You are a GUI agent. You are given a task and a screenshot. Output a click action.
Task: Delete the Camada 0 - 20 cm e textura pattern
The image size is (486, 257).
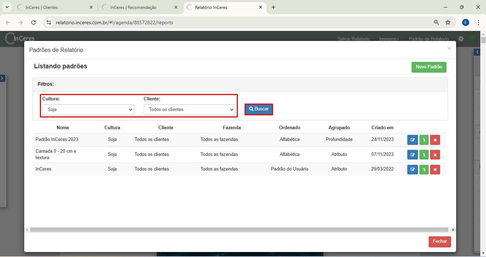(435, 154)
